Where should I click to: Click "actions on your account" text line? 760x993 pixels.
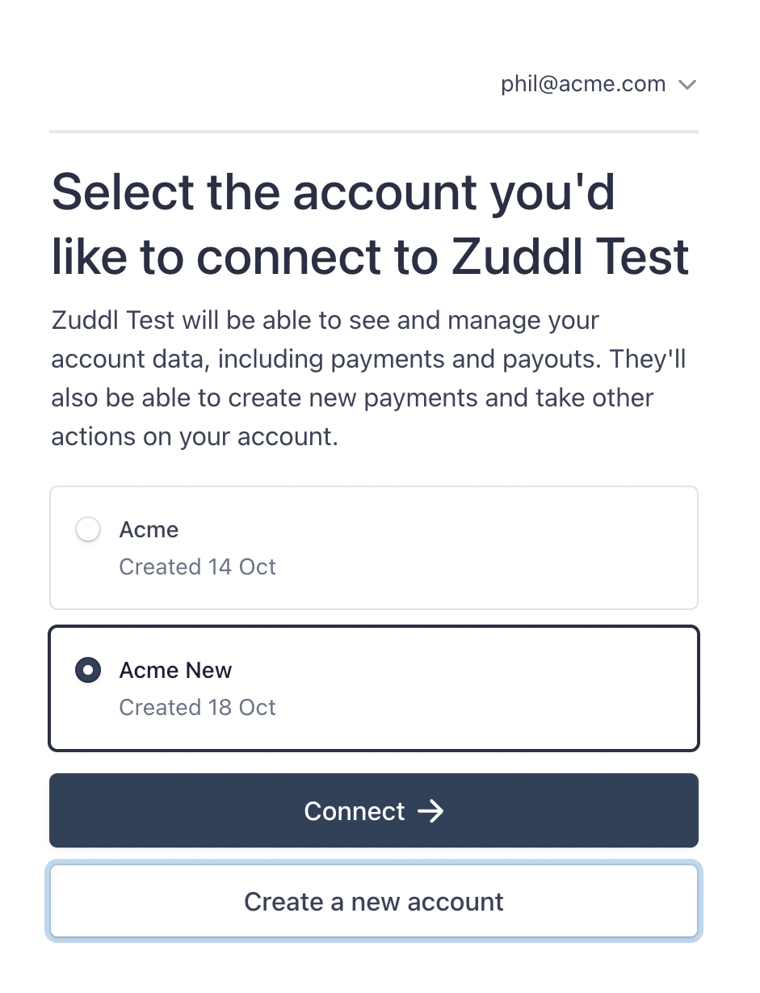click(194, 437)
